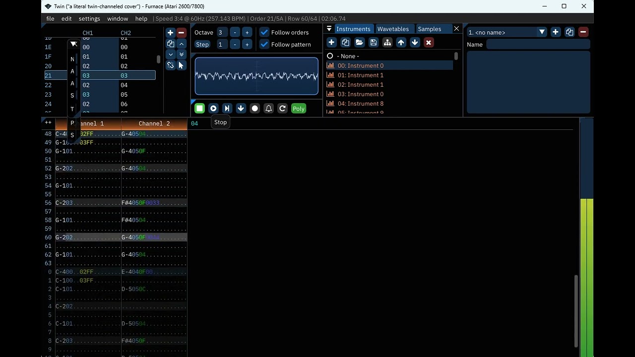Increase Octave with the plus button

pyautogui.click(x=247, y=32)
